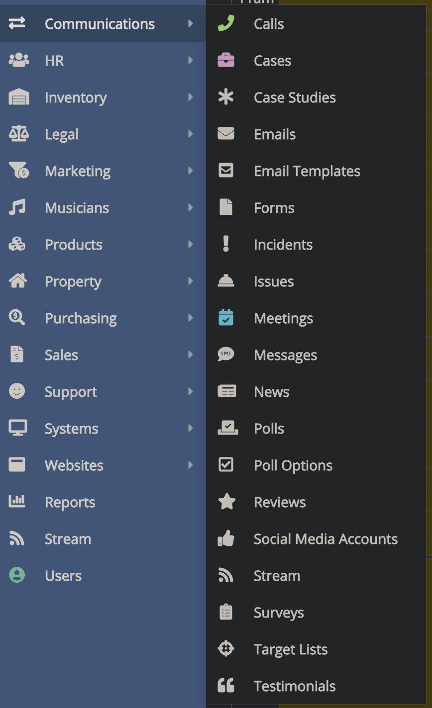Screen dimensions: 432x708
Task: Click the green Users profile icon
Action: 17,575
